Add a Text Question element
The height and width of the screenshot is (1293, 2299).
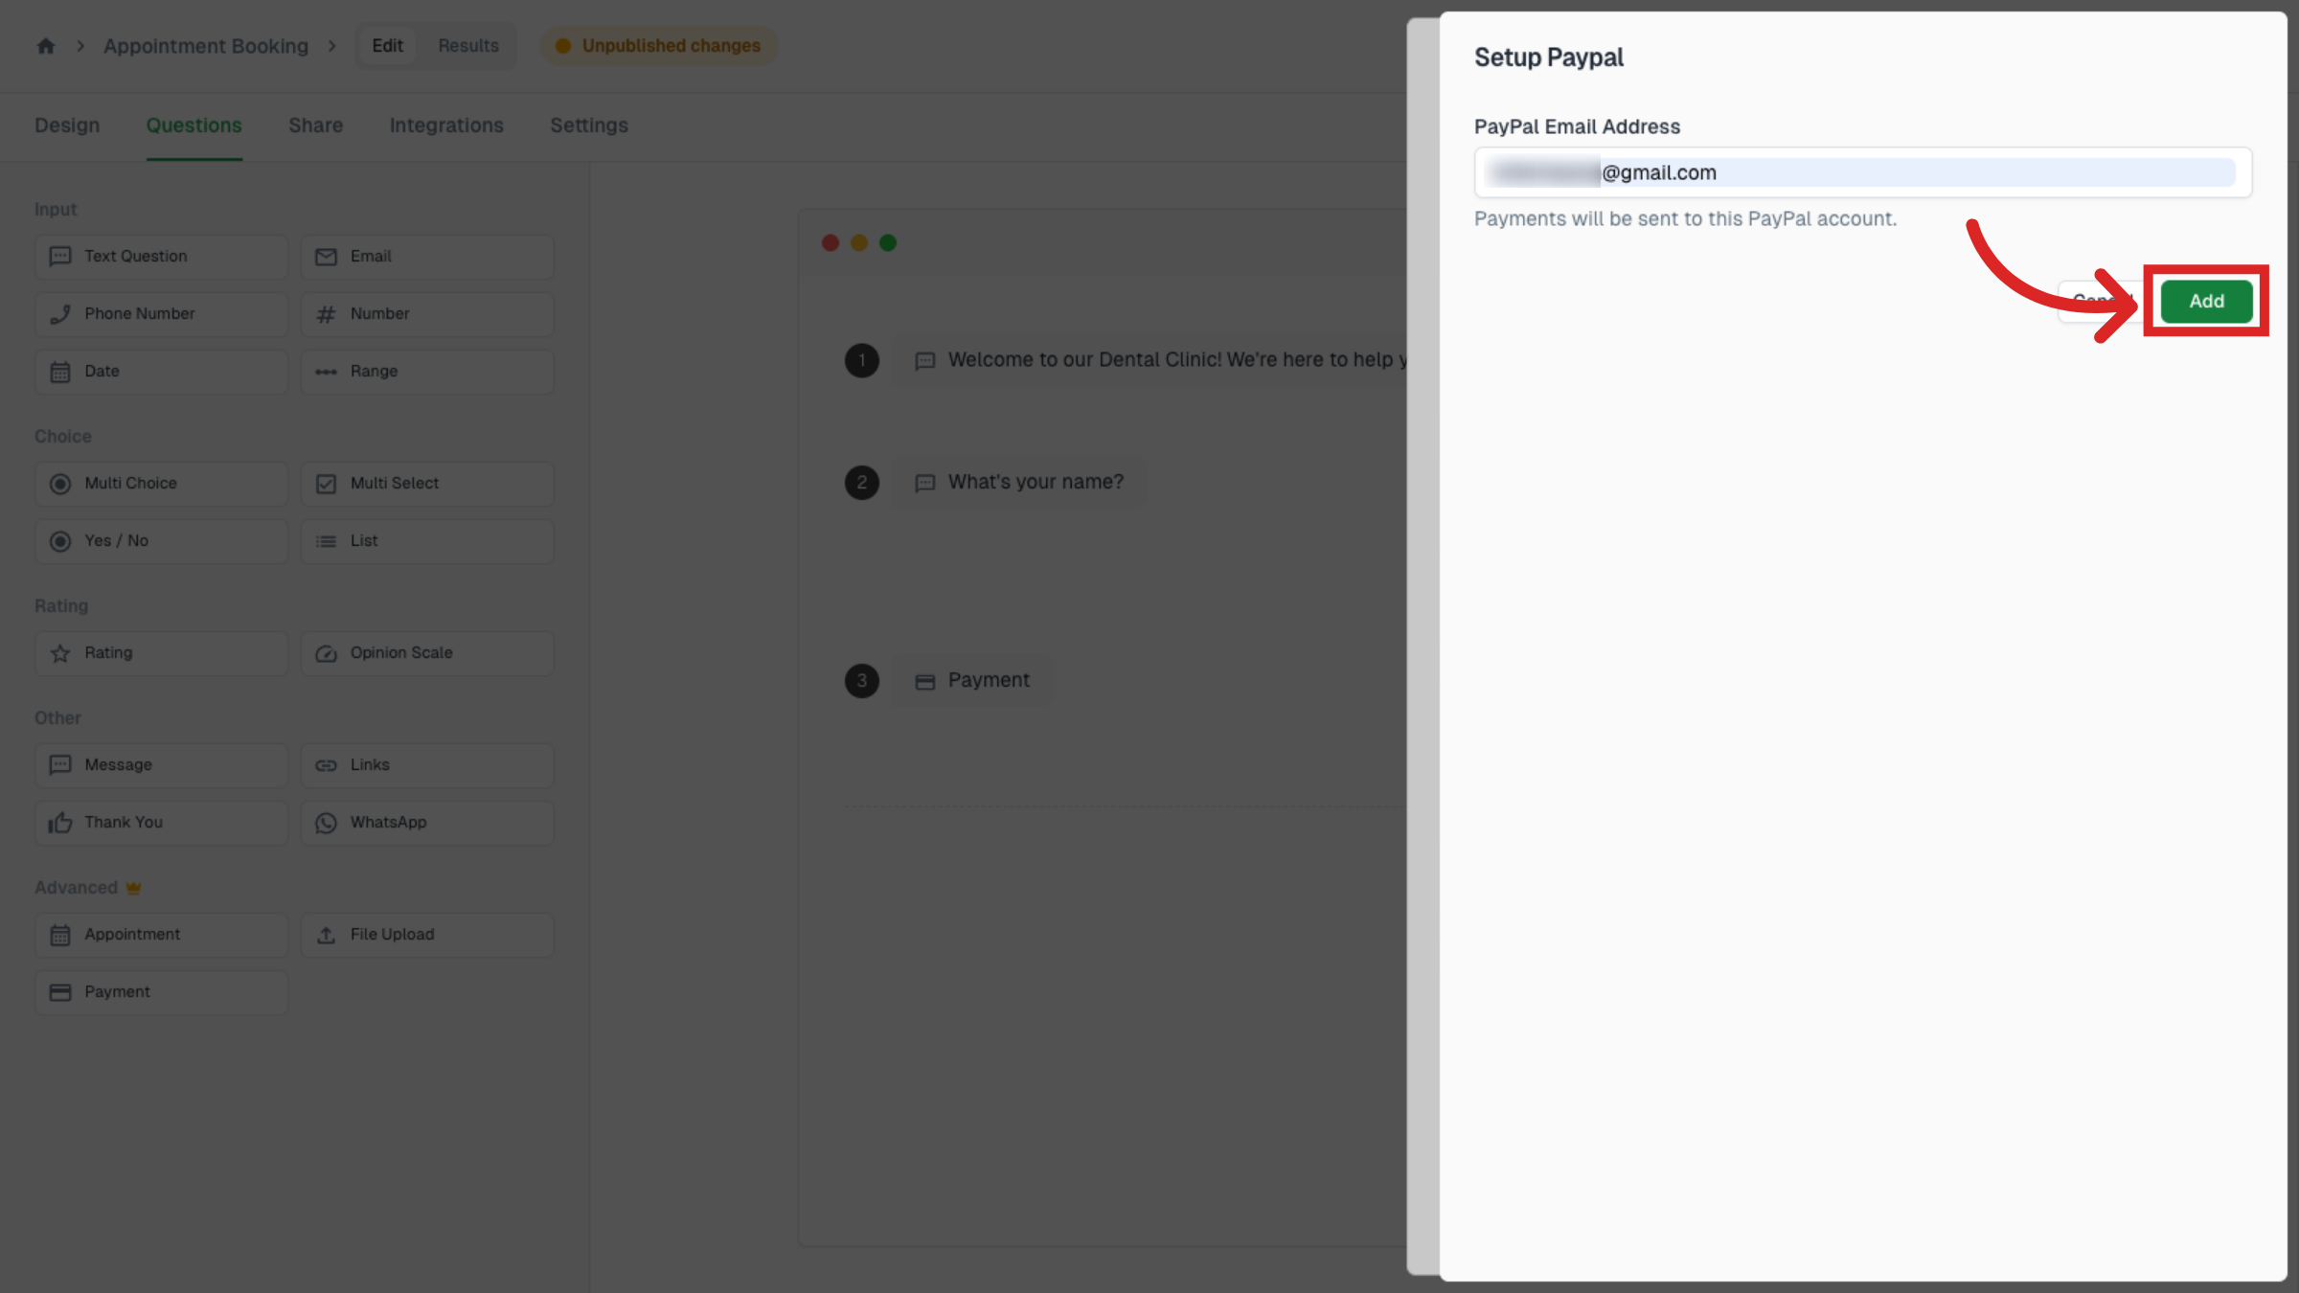click(161, 257)
